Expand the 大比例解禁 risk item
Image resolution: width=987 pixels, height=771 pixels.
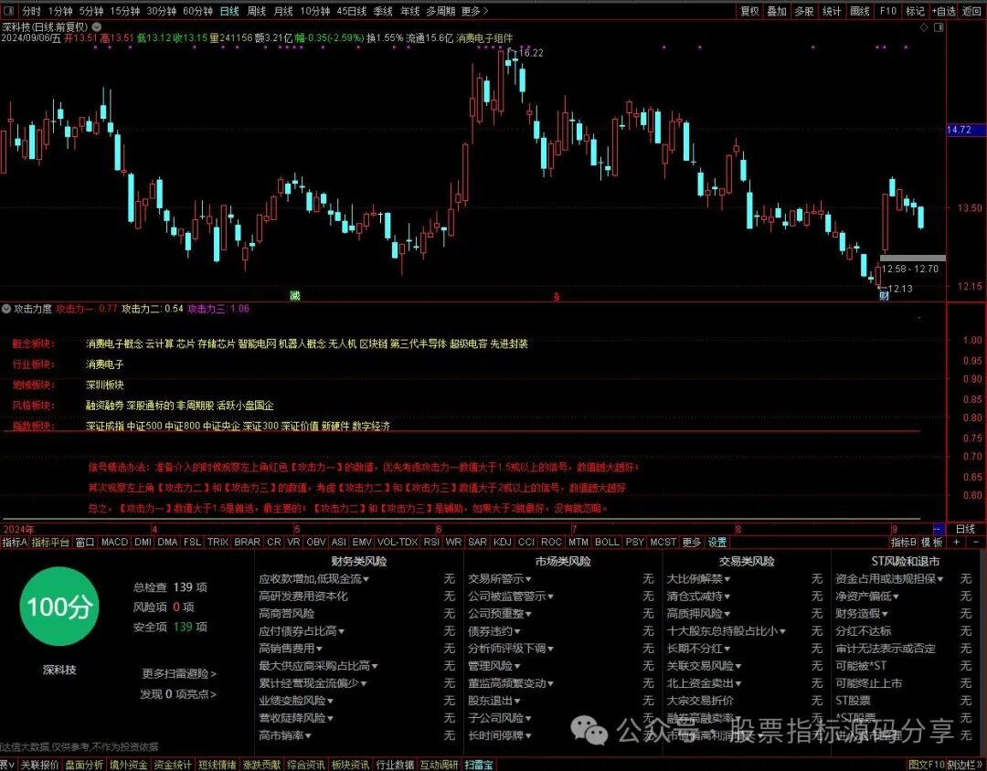[699, 578]
